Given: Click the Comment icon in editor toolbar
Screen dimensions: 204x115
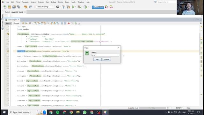Looking at the screenshot, I should point(76,23).
